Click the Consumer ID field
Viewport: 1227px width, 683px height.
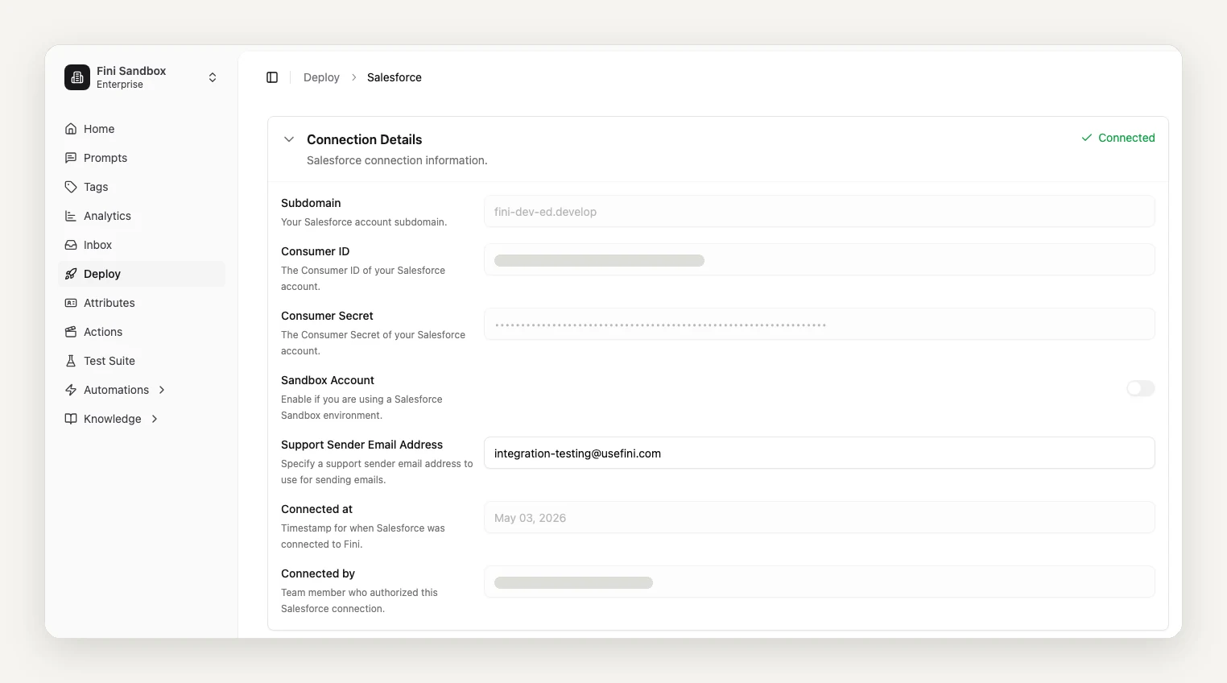coord(820,259)
